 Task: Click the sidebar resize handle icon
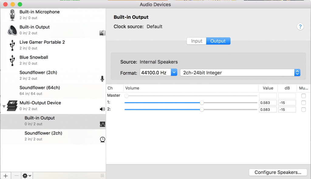point(102,175)
